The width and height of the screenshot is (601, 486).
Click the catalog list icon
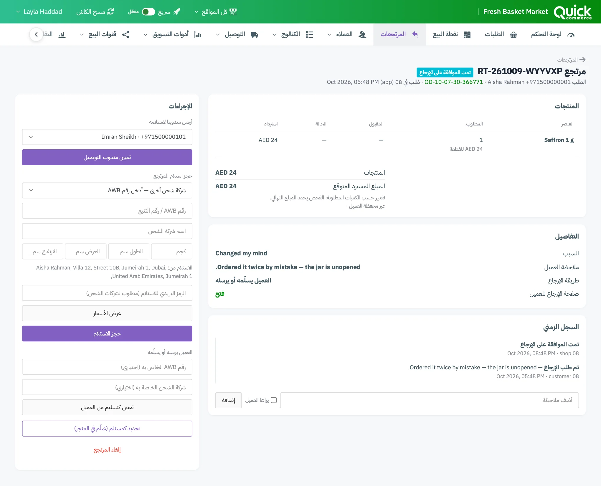pyautogui.click(x=309, y=35)
